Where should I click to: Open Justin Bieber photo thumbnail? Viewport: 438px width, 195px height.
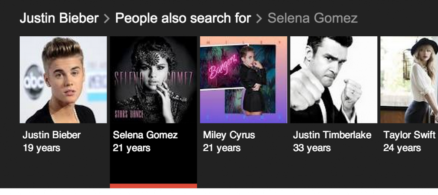click(x=63, y=80)
